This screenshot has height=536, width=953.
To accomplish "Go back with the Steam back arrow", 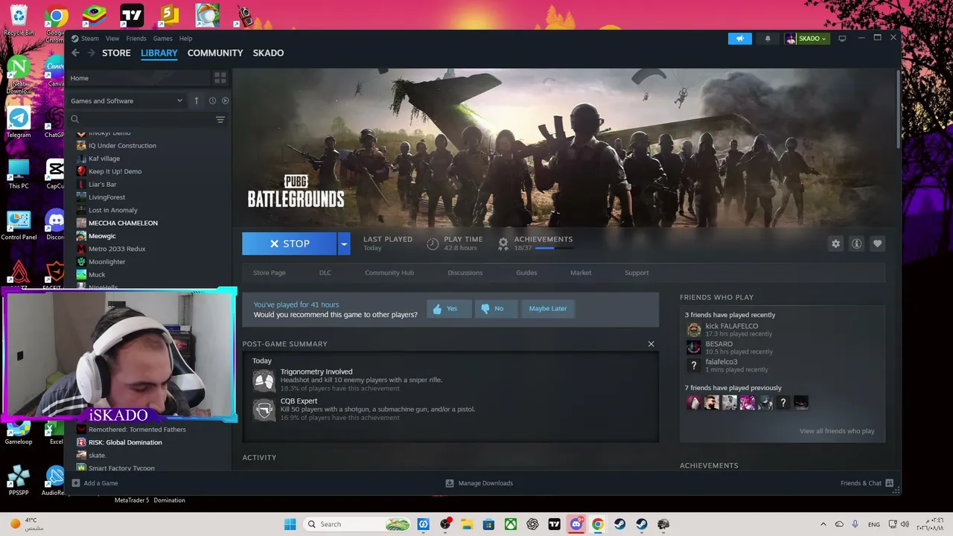I will pyautogui.click(x=75, y=53).
